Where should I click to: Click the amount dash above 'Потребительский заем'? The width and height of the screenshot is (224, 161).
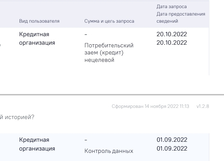pyautogui.click(x=86, y=34)
